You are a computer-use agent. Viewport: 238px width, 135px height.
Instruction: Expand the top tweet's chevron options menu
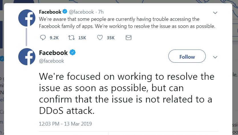coord(215,13)
